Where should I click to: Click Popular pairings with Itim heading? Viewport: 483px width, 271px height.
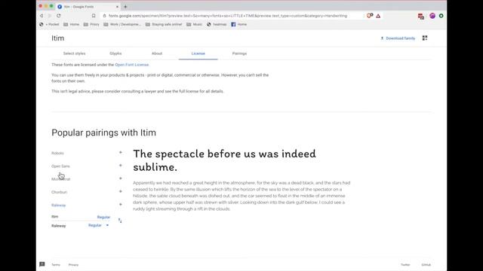pos(104,132)
